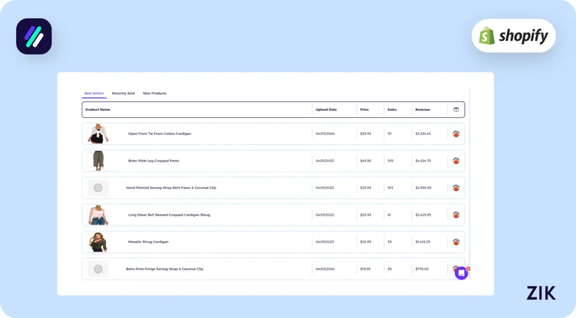Screen dimensions: 576x318
Task: Click revenue value $1,428.25
Action: pos(423,242)
